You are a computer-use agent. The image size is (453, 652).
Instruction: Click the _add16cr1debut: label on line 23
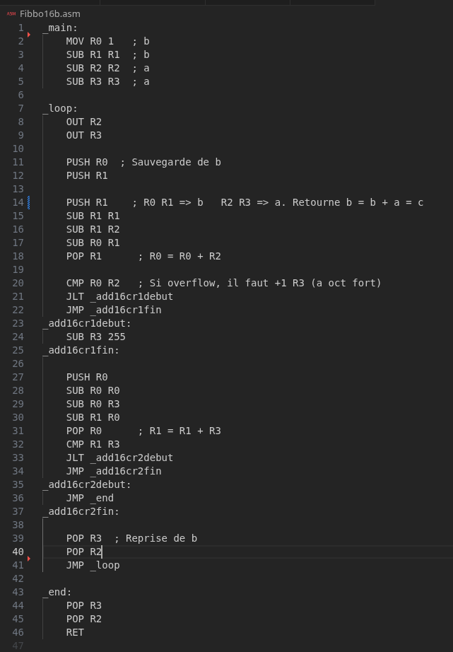pos(87,323)
